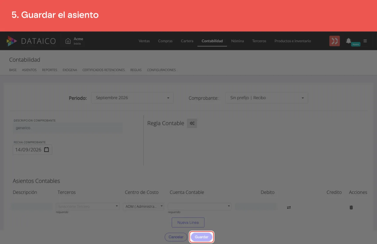Open the notifications bell
The height and width of the screenshot is (244, 377).
pos(348,41)
